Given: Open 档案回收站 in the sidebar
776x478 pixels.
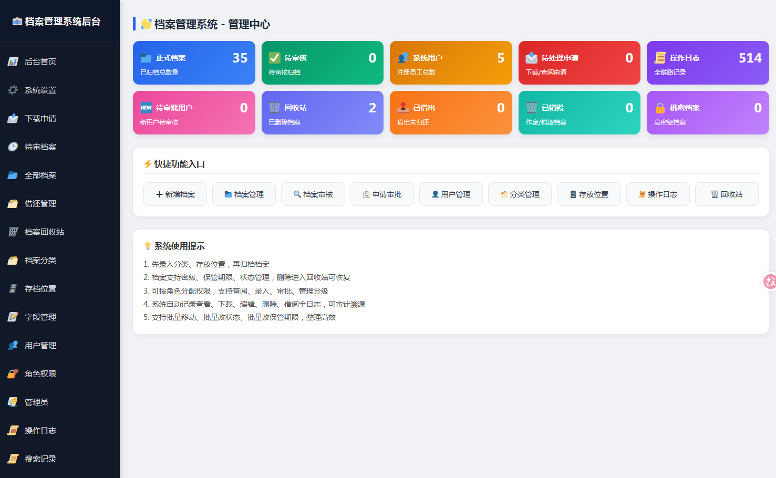Looking at the screenshot, I should point(60,232).
